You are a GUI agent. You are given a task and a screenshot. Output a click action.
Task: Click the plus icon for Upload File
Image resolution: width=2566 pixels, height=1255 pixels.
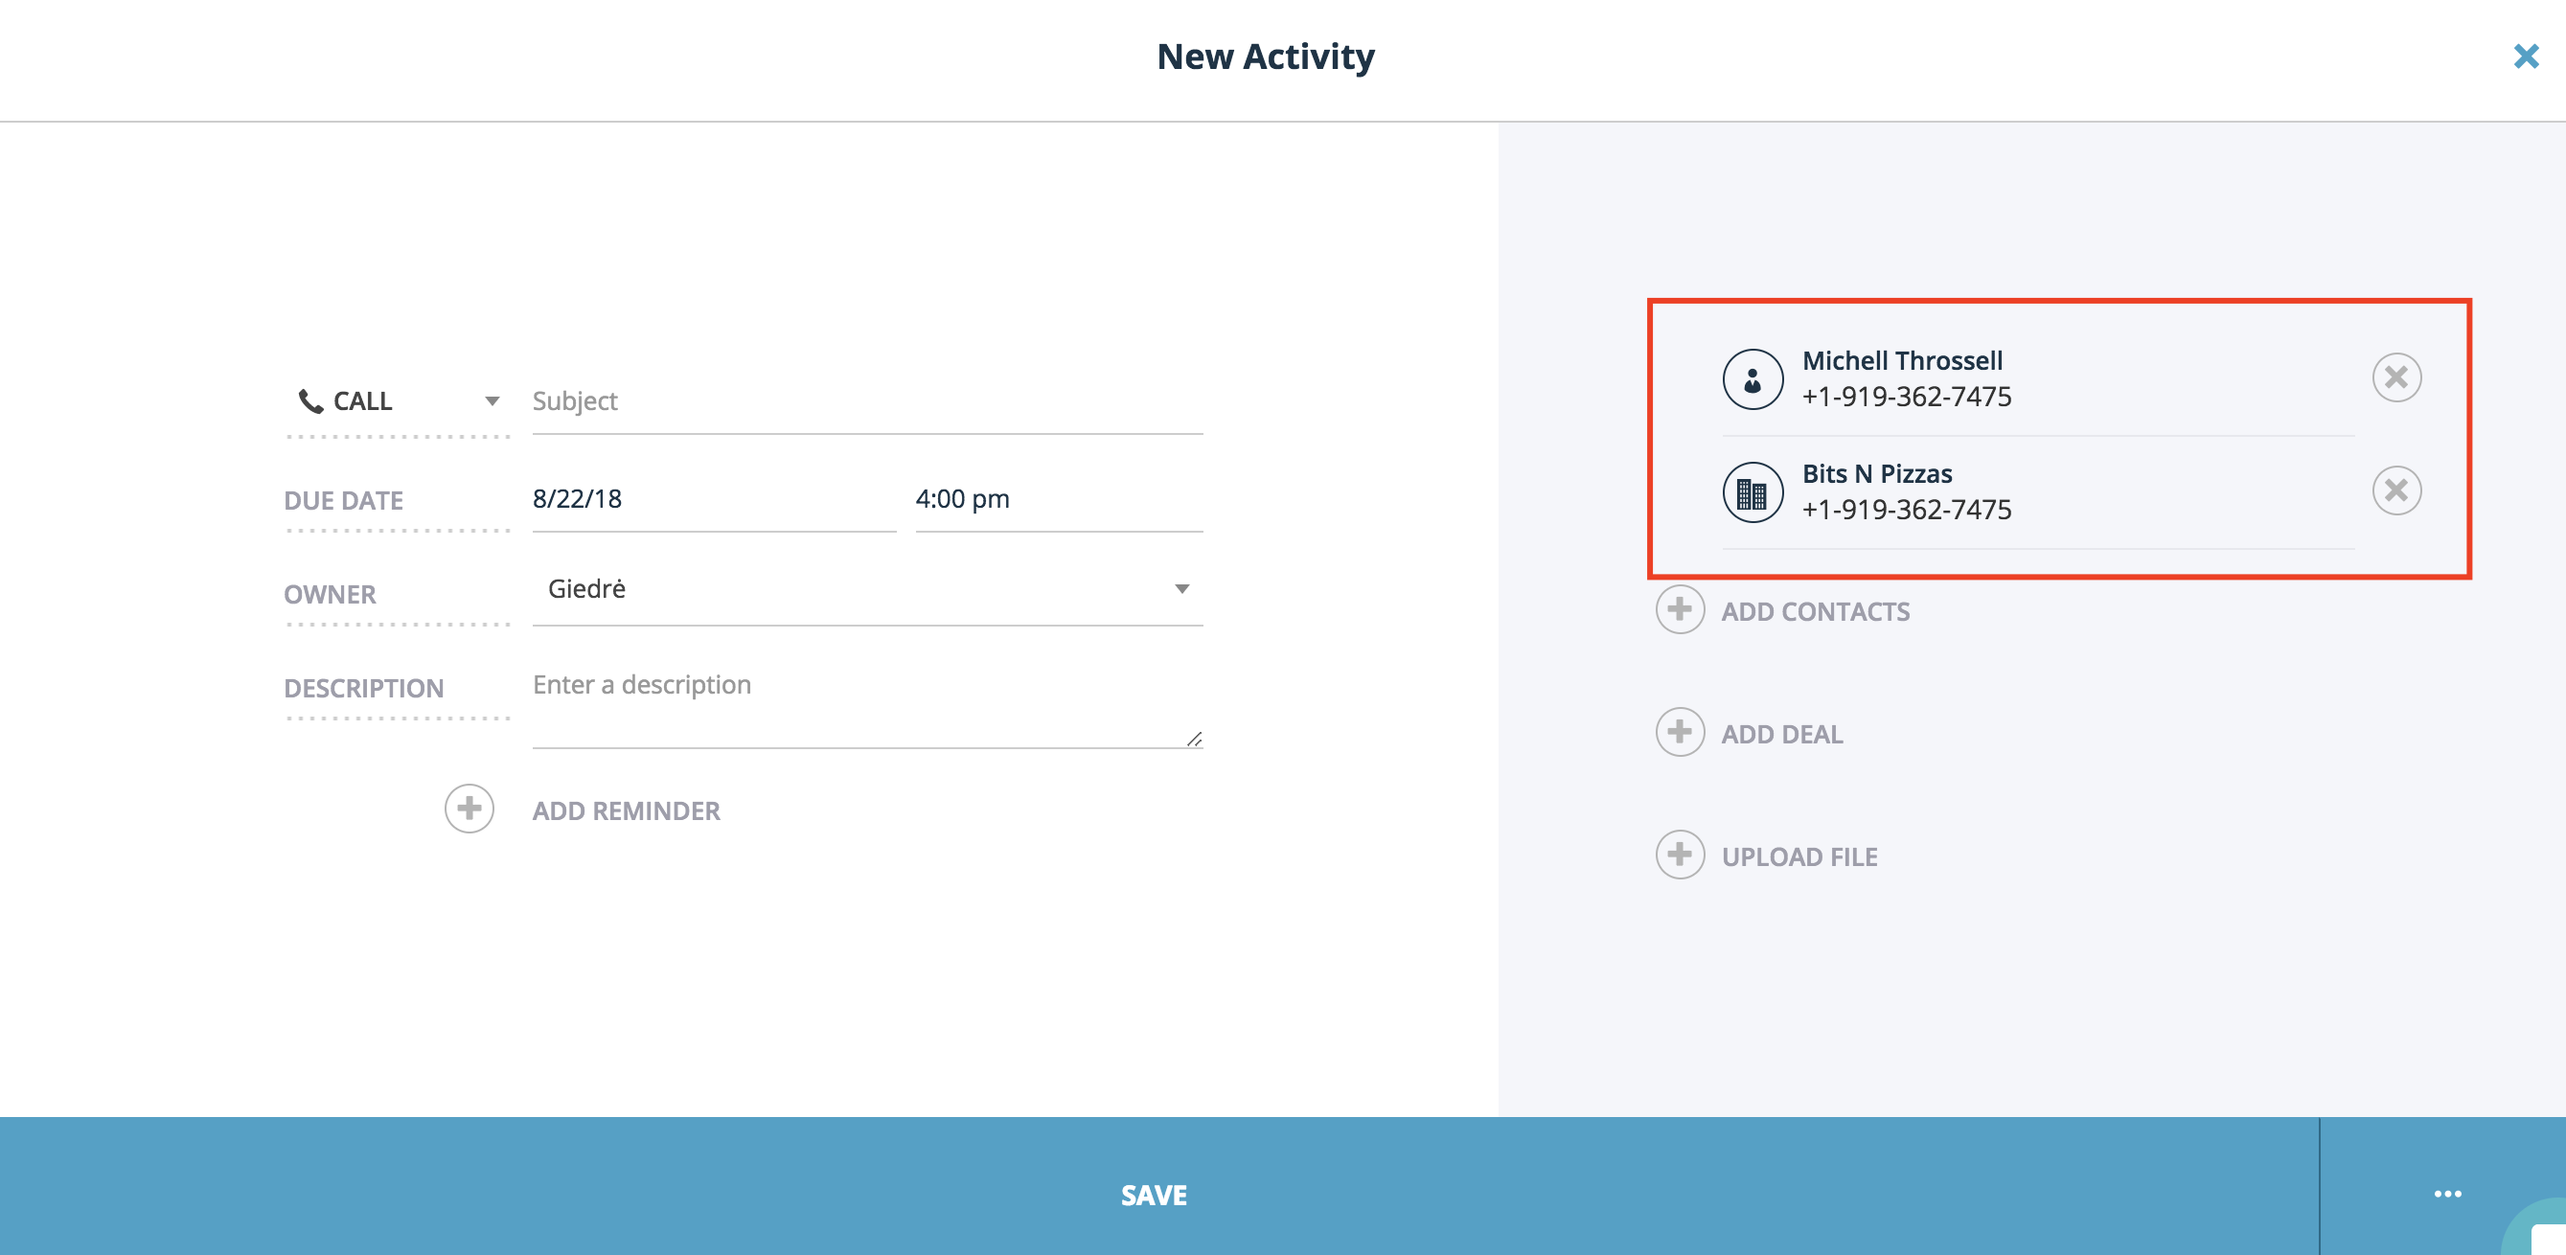click(x=1680, y=855)
